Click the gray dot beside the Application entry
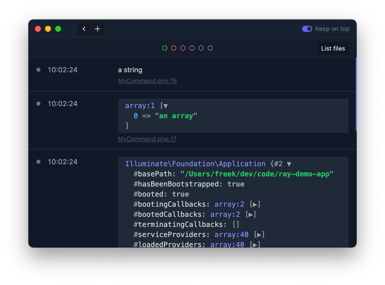The width and height of the screenshot is (385, 285). pyautogui.click(x=38, y=162)
